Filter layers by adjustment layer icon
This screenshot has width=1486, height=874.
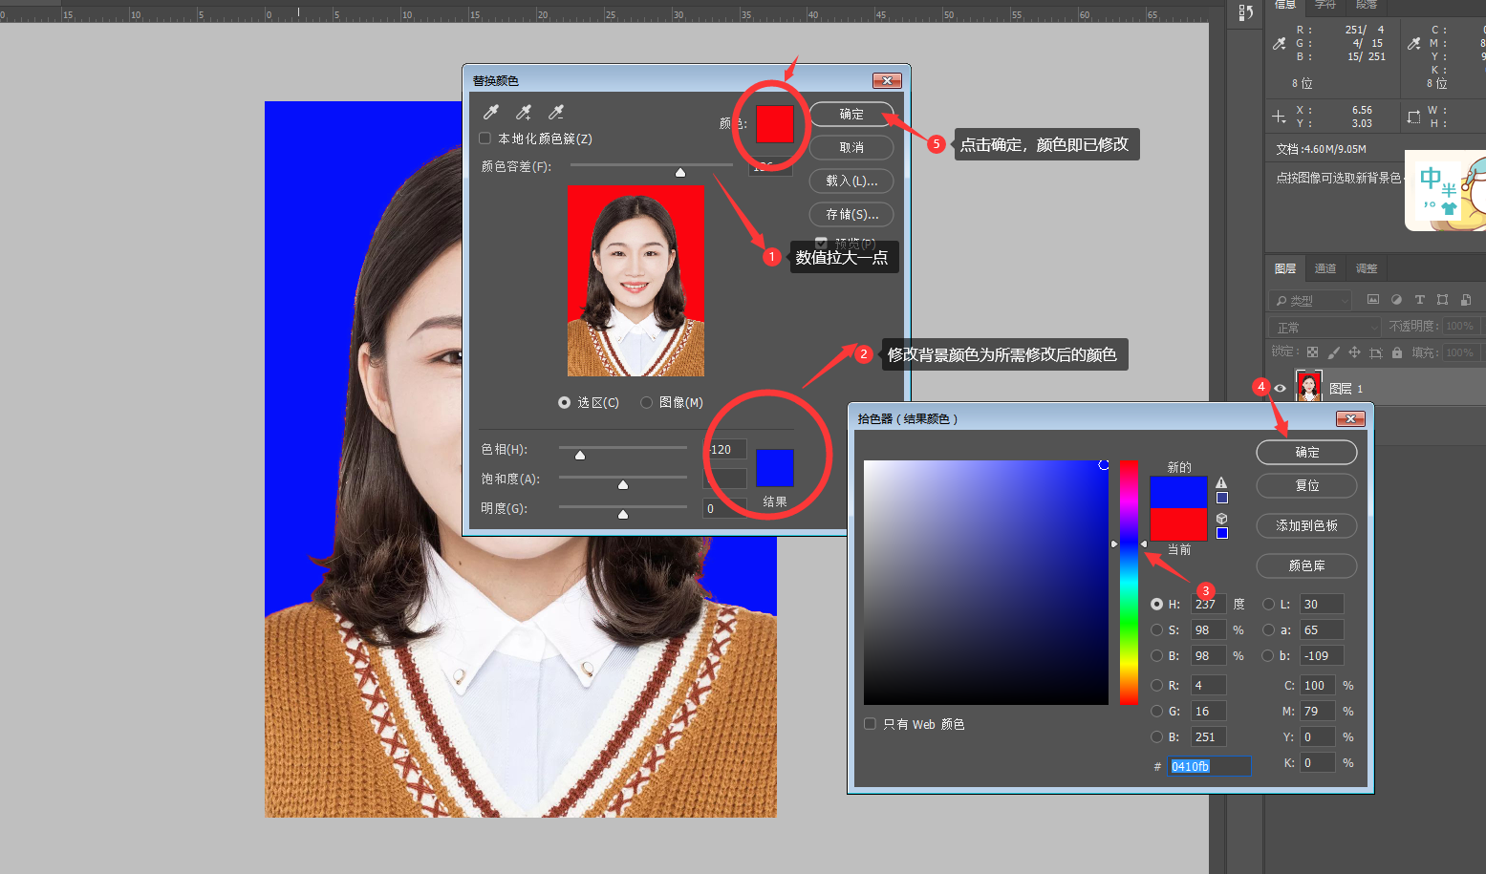pyautogui.click(x=1396, y=299)
